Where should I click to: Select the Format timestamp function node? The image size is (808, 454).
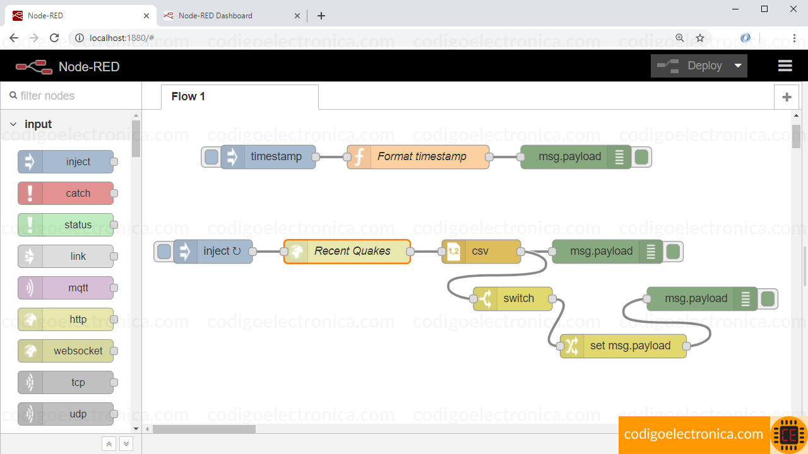(418, 157)
